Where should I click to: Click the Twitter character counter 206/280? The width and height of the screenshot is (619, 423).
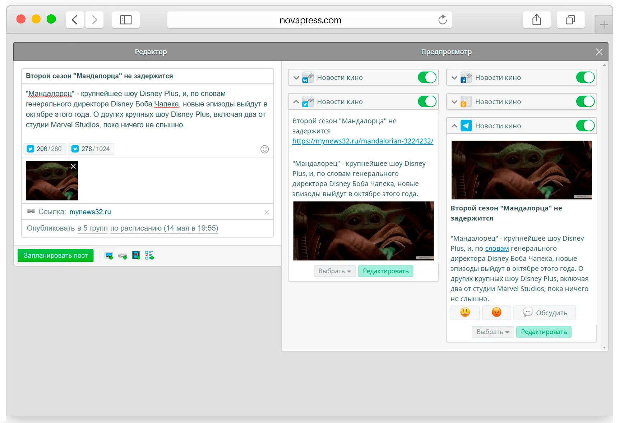(45, 149)
